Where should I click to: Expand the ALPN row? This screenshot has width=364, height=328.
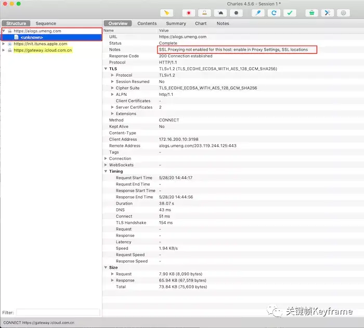coord(112,94)
